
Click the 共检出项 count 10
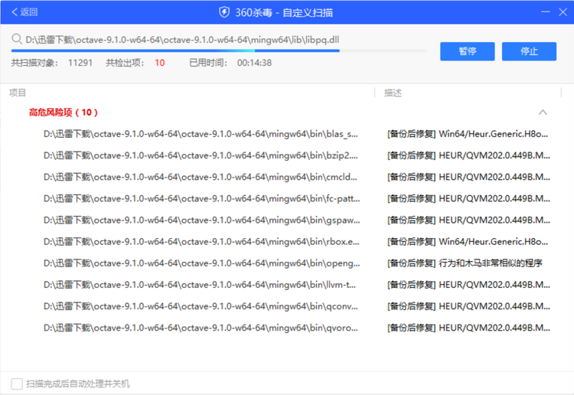point(160,63)
